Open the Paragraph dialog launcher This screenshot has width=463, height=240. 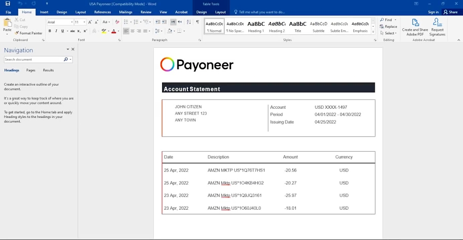pos(200,40)
